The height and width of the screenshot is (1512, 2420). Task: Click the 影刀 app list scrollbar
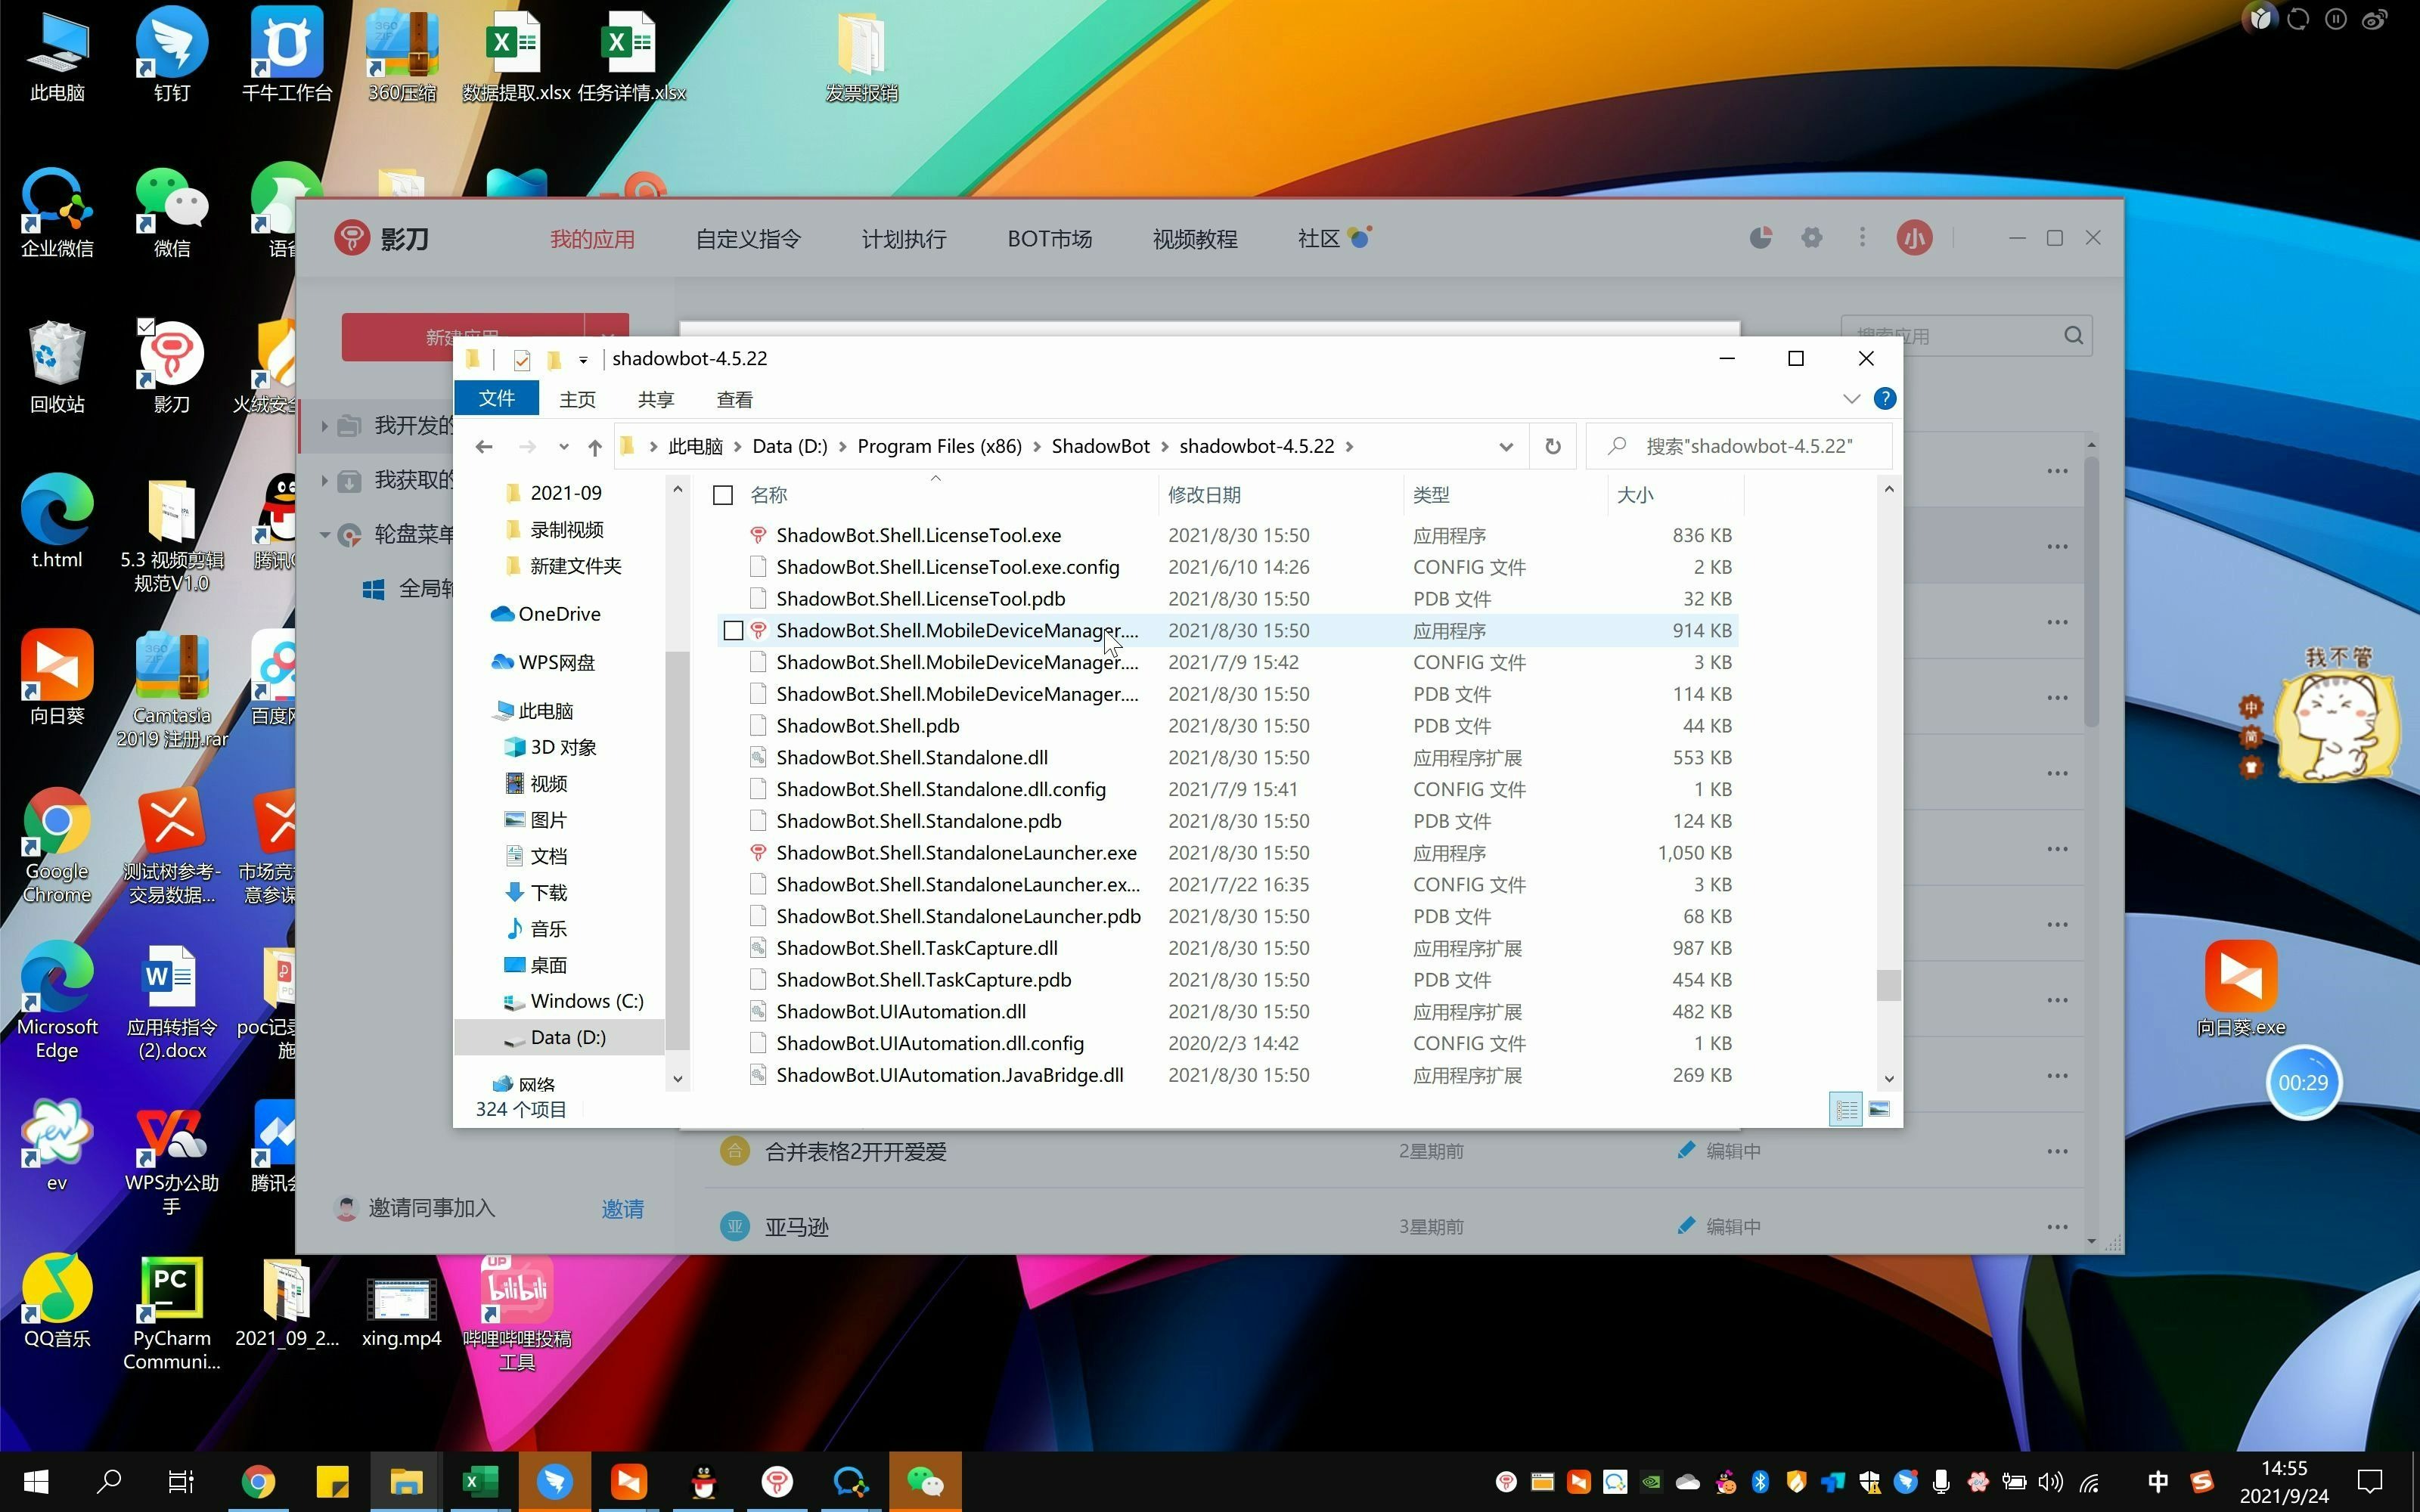[x=2091, y=592]
